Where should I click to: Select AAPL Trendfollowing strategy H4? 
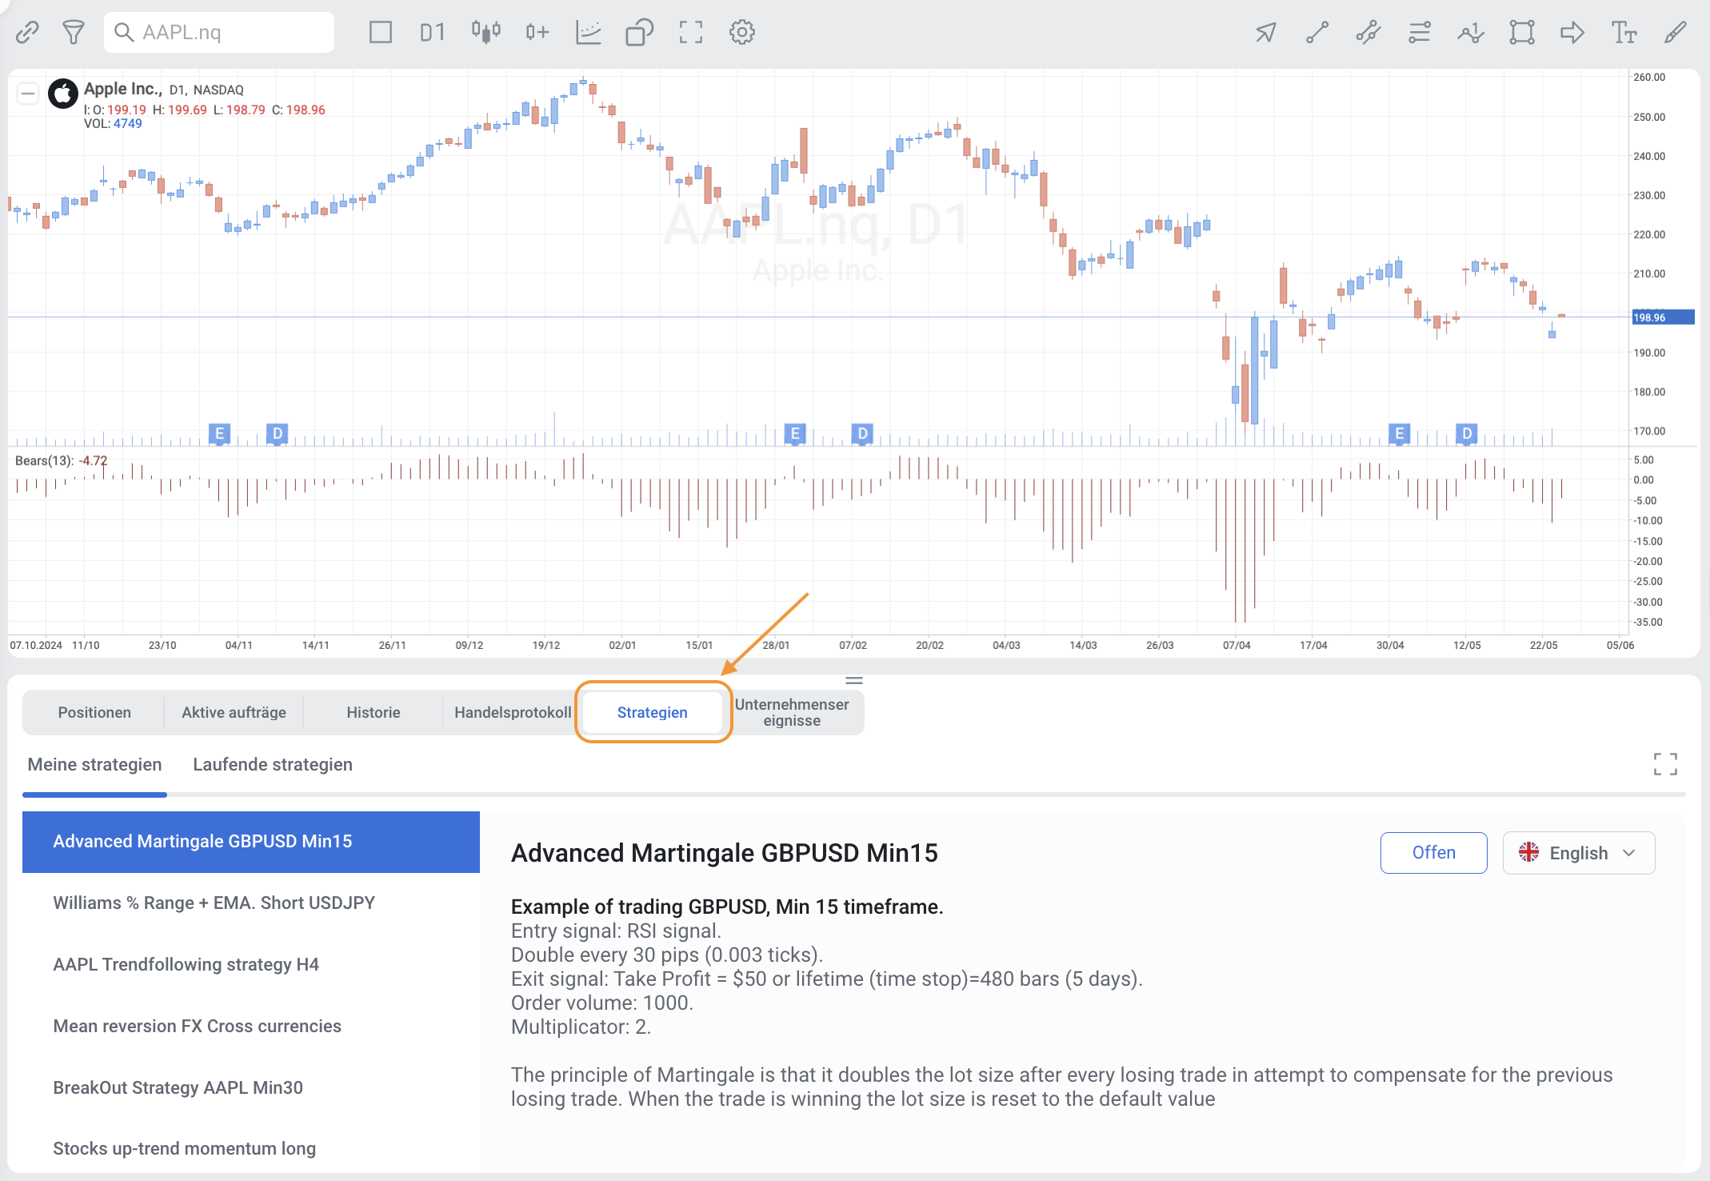tap(186, 964)
